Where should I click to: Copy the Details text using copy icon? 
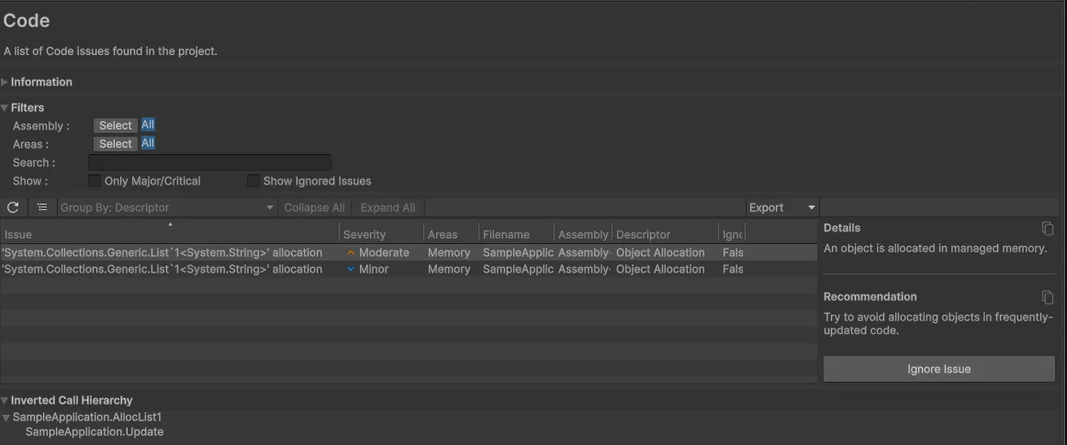pyautogui.click(x=1048, y=228)
